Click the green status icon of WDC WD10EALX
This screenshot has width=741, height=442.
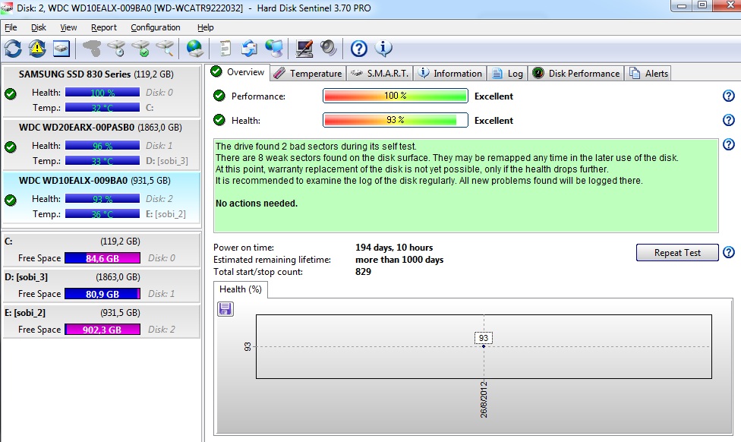click(x=11, y=200)
